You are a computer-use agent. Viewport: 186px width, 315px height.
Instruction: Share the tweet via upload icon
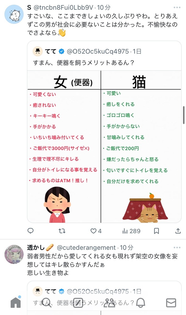click(178, 231)
